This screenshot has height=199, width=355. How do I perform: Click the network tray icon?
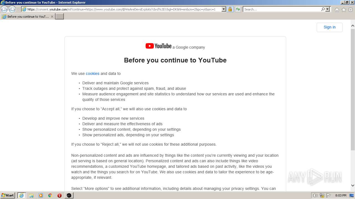click(x=322, y=195)
